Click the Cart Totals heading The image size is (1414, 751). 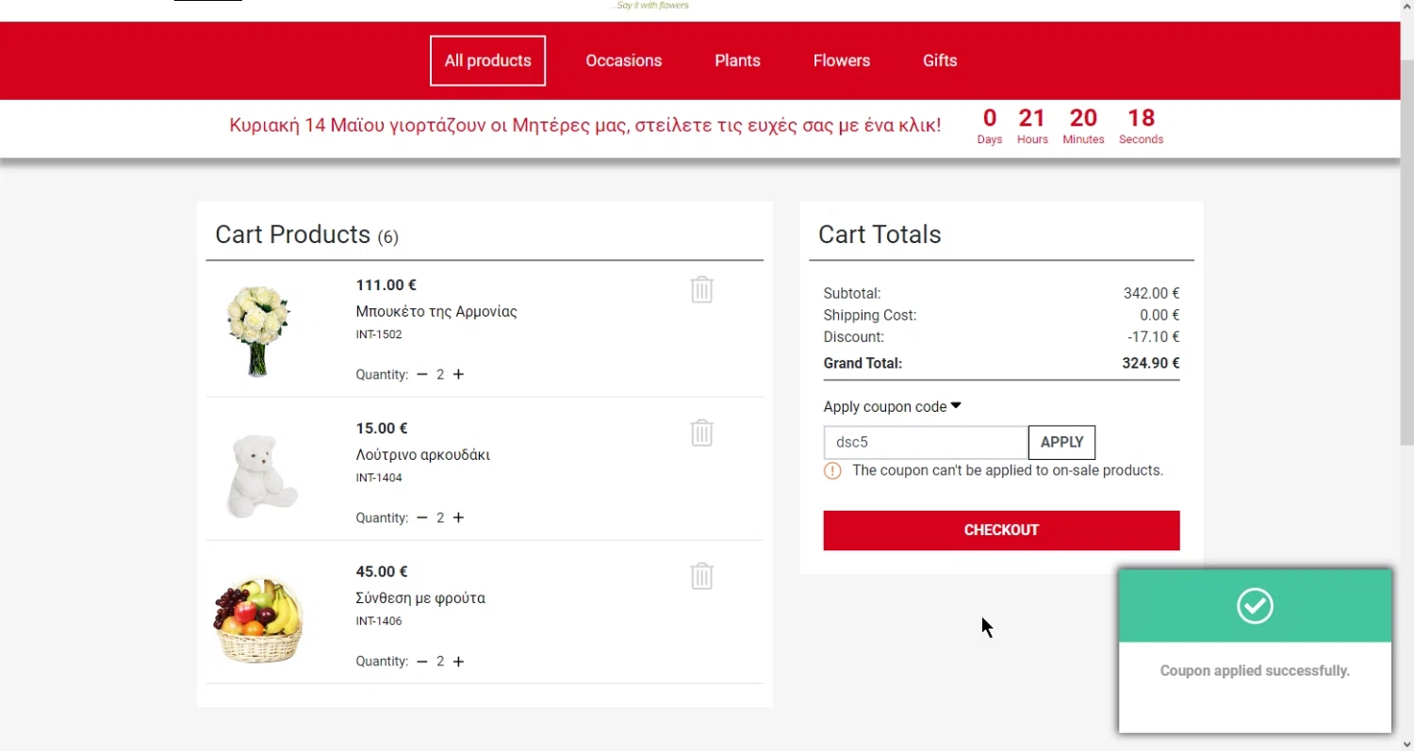click(x=880, y=235)
